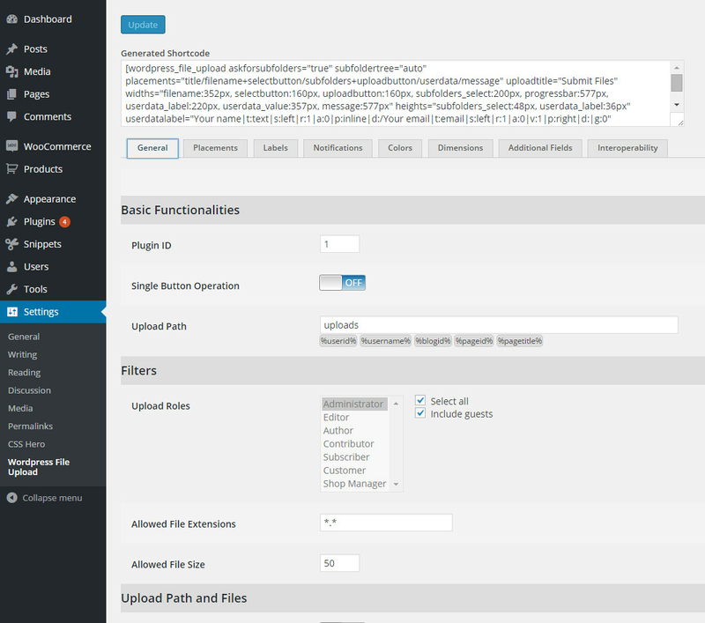Viewport: 705px width, 623px height.
Task: Click the Allowed File Extensions field
Action: point(386,523)
